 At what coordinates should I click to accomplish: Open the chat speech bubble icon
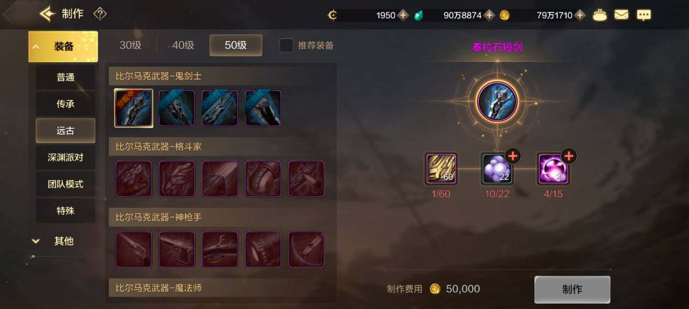(x=643, y=15)
